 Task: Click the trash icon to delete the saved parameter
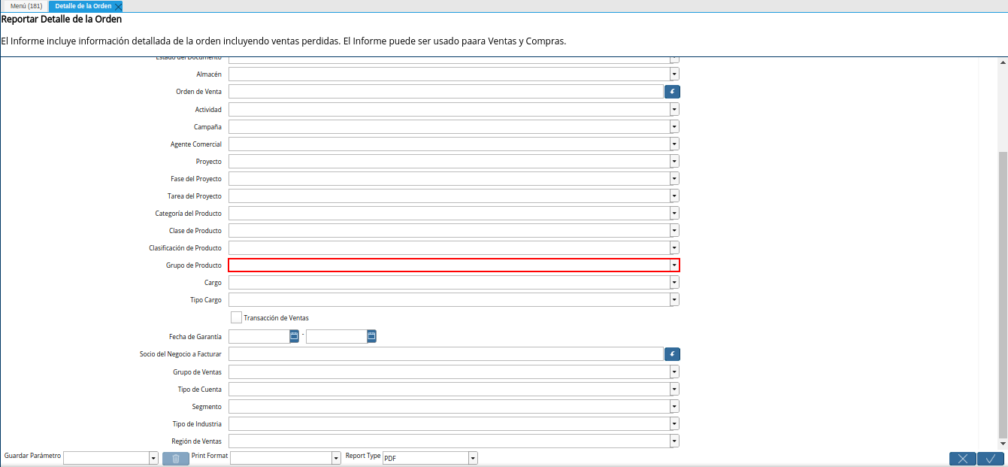tap(175, 459)
